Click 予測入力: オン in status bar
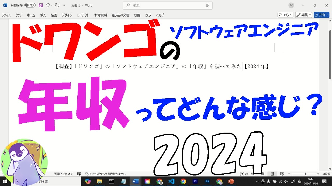The height and width of the screenshot is (186, 332). point(63,174)
